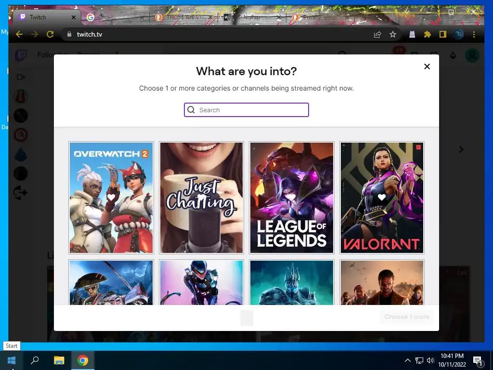The width and height of the screenshot is (493, 370).
Task: Click the camera icon in Twitch sidebar
Action: click(x=20, y=77)
